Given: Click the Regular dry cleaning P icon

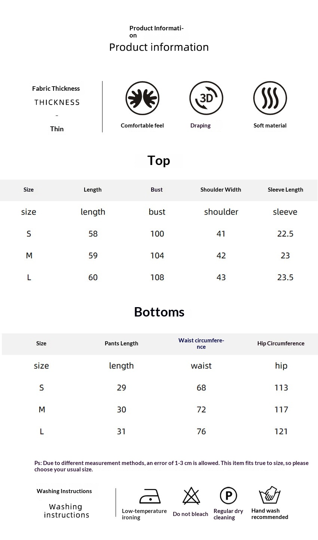Looking at the screenshot, I should pyautogui.click(x=228, y=496).
